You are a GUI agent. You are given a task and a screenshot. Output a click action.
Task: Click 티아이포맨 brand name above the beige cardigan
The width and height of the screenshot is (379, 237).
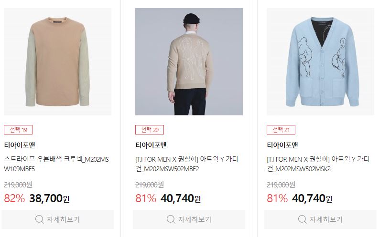pos(151,145)
